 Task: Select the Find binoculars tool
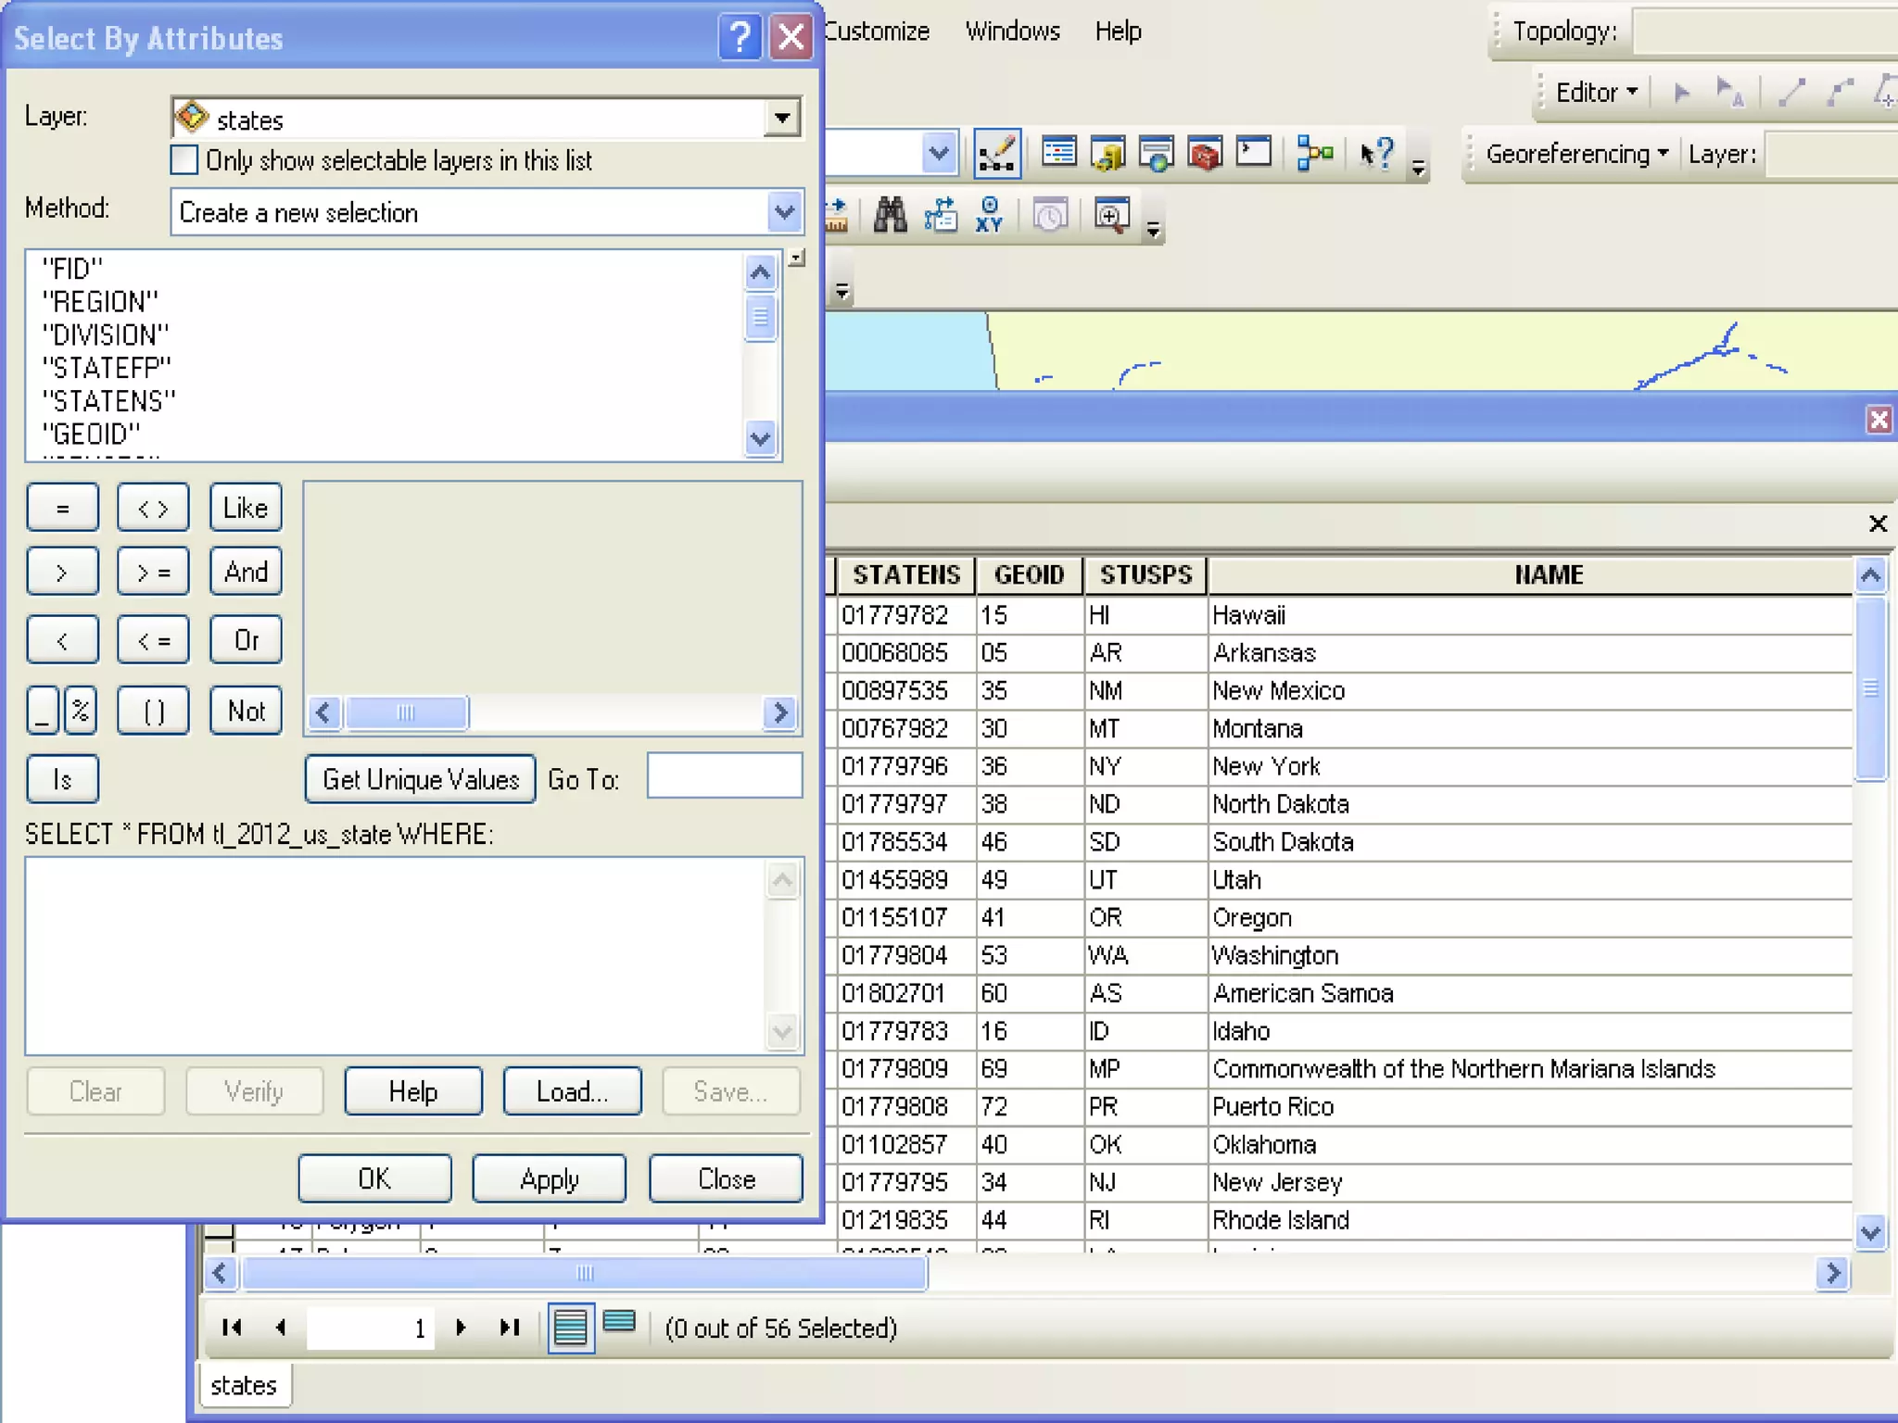click(890, 215)
